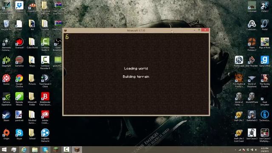Close the Minecraft 1.7.10 window
Viewport: 272px width, 153px height.
pyautogui.click(x=205, y=30)
